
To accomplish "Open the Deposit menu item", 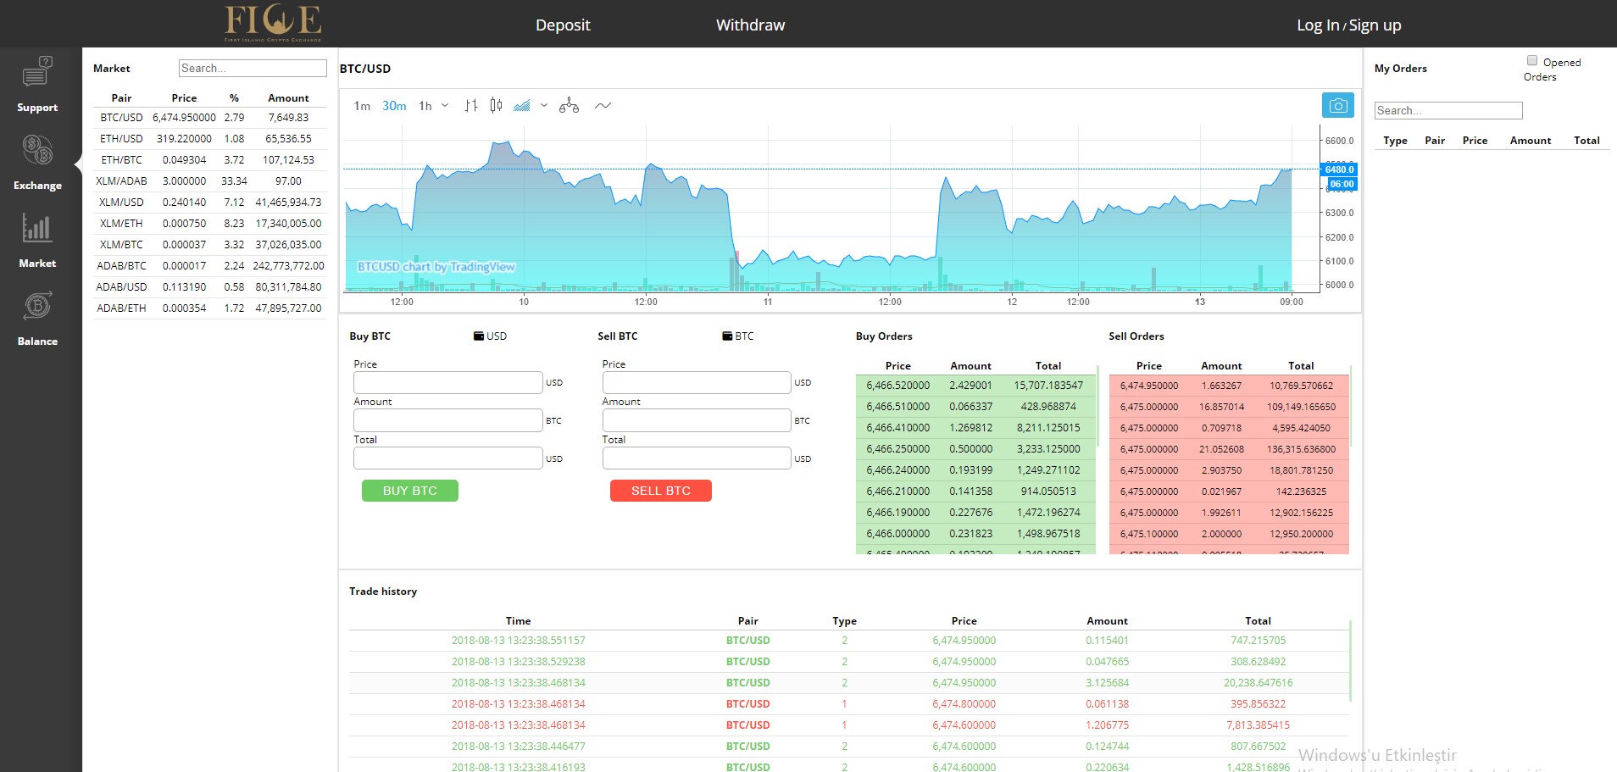I will pyautogui.click(x=563, y=25).
